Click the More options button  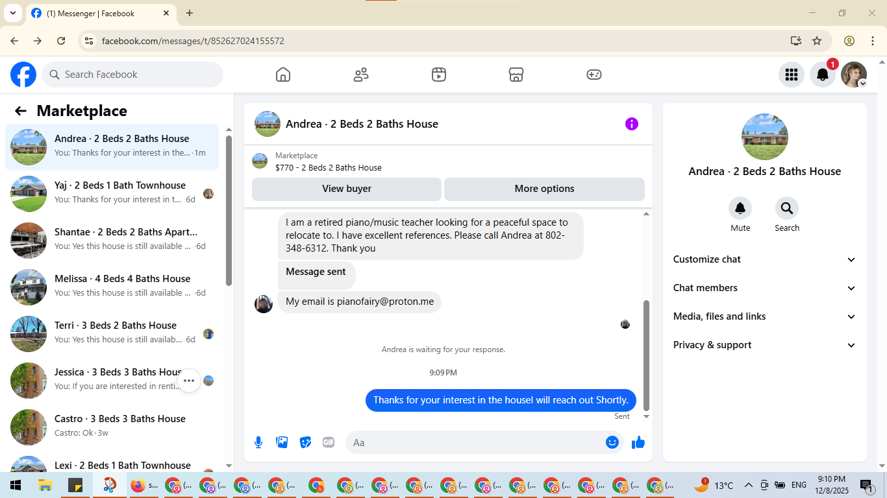click(544, 189)
